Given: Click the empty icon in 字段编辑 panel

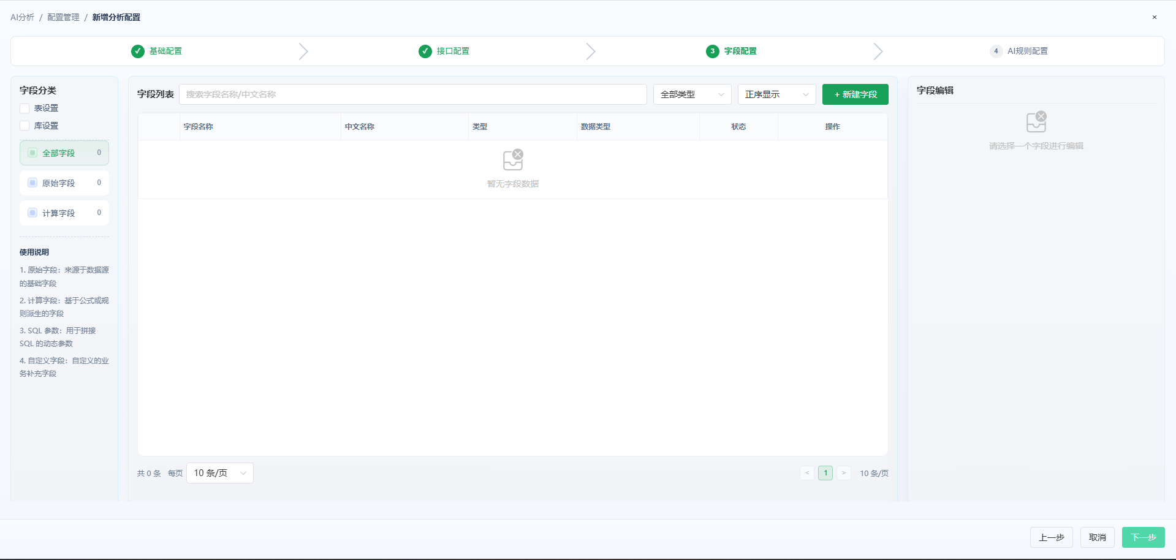Looking at the screenshot, I should pyautogui.click(x=1036, y=122).
